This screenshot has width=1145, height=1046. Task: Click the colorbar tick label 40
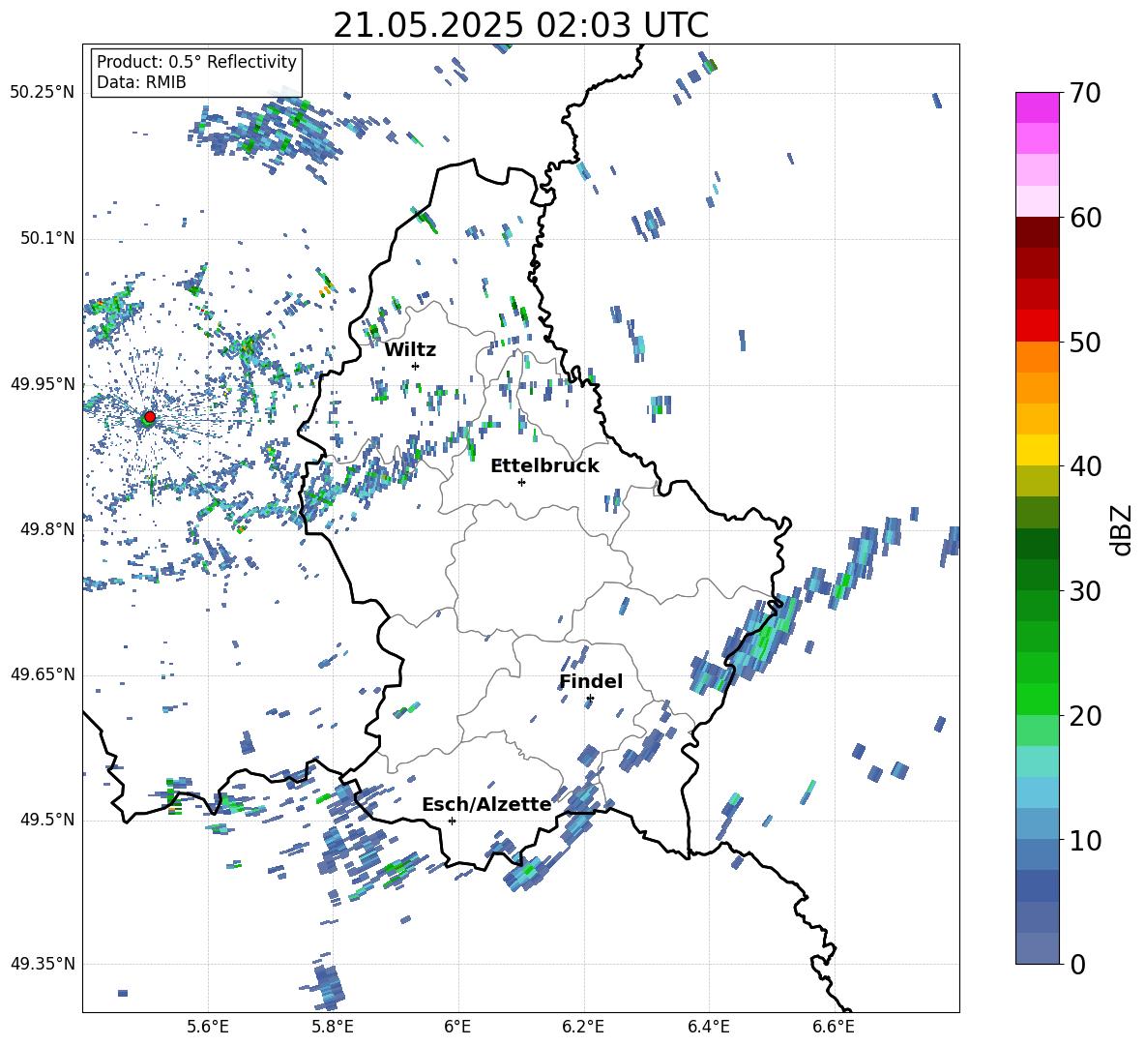pyautogui.click(x=1085, y=466)
